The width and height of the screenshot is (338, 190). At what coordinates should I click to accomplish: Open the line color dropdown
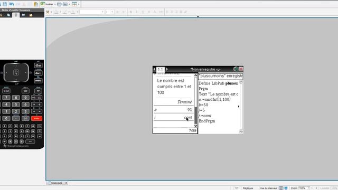(x=69, y=12)
